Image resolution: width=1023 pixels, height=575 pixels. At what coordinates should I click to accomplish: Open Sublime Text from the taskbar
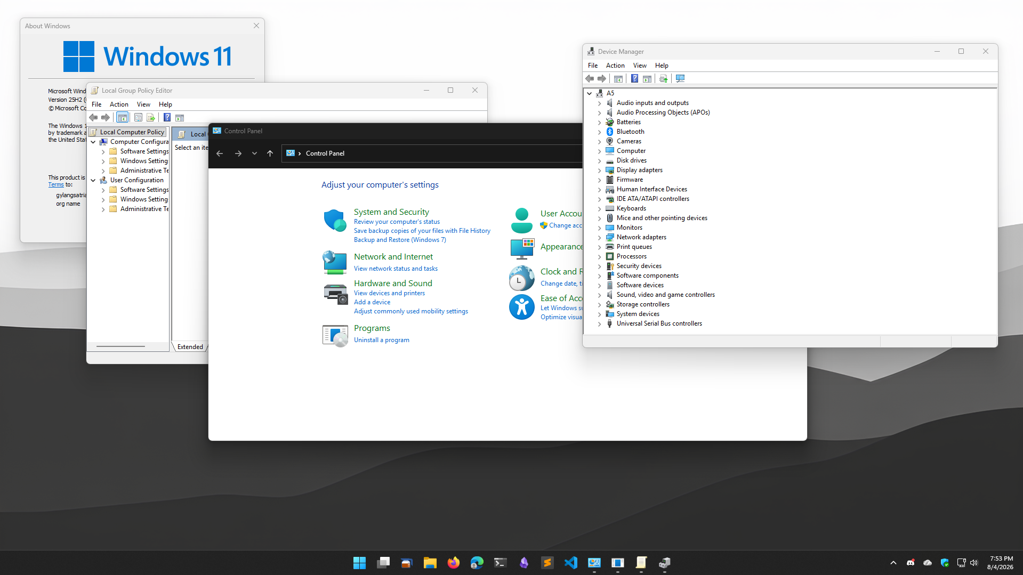[547, 563]
